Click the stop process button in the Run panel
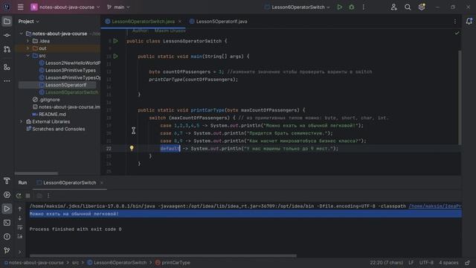The width and height of the screenshot is (476, 268). click(x=28, y=196)
